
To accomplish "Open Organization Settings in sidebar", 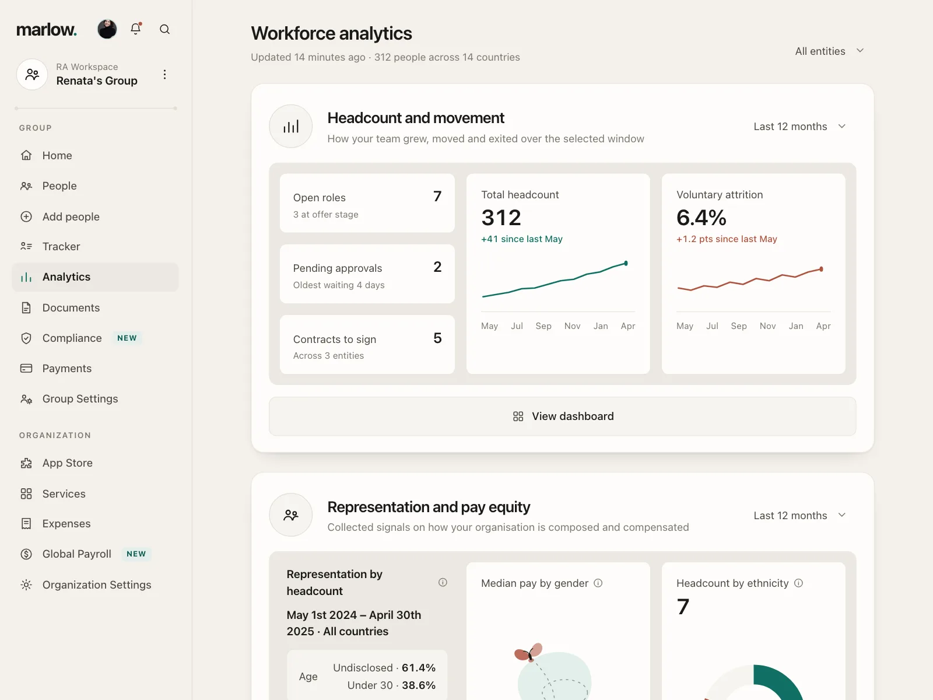I will 95,584.
